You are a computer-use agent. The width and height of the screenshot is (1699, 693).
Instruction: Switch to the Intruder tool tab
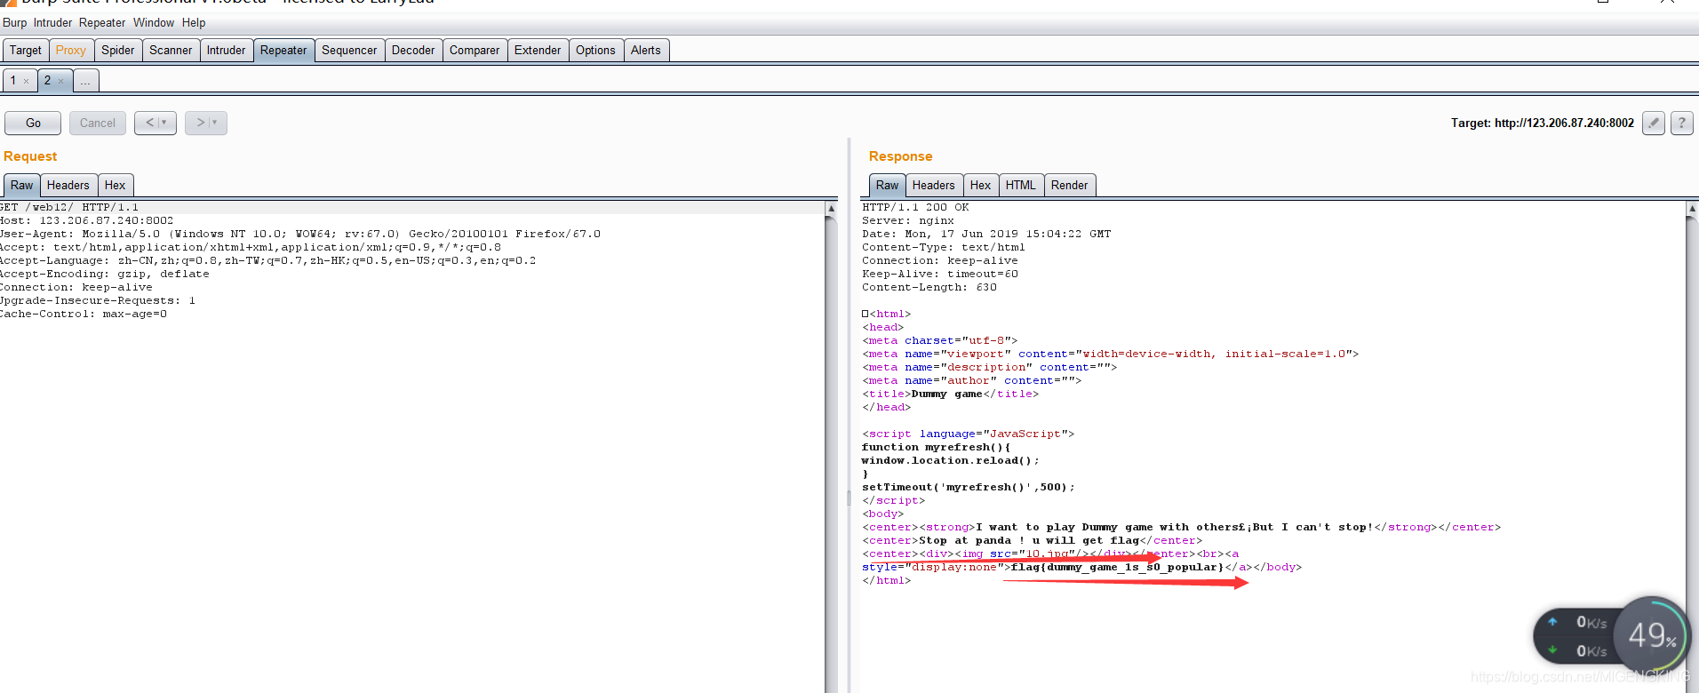[x=227, y=51]
